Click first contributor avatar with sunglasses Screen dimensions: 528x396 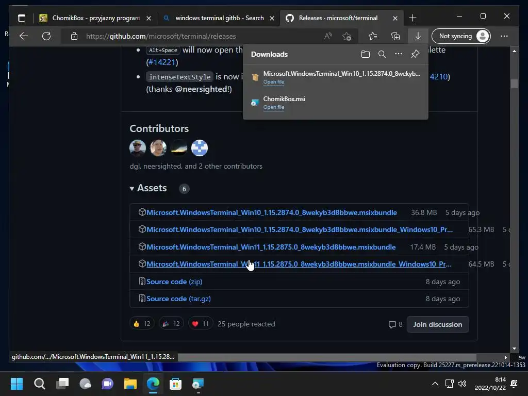coord(138,148)
